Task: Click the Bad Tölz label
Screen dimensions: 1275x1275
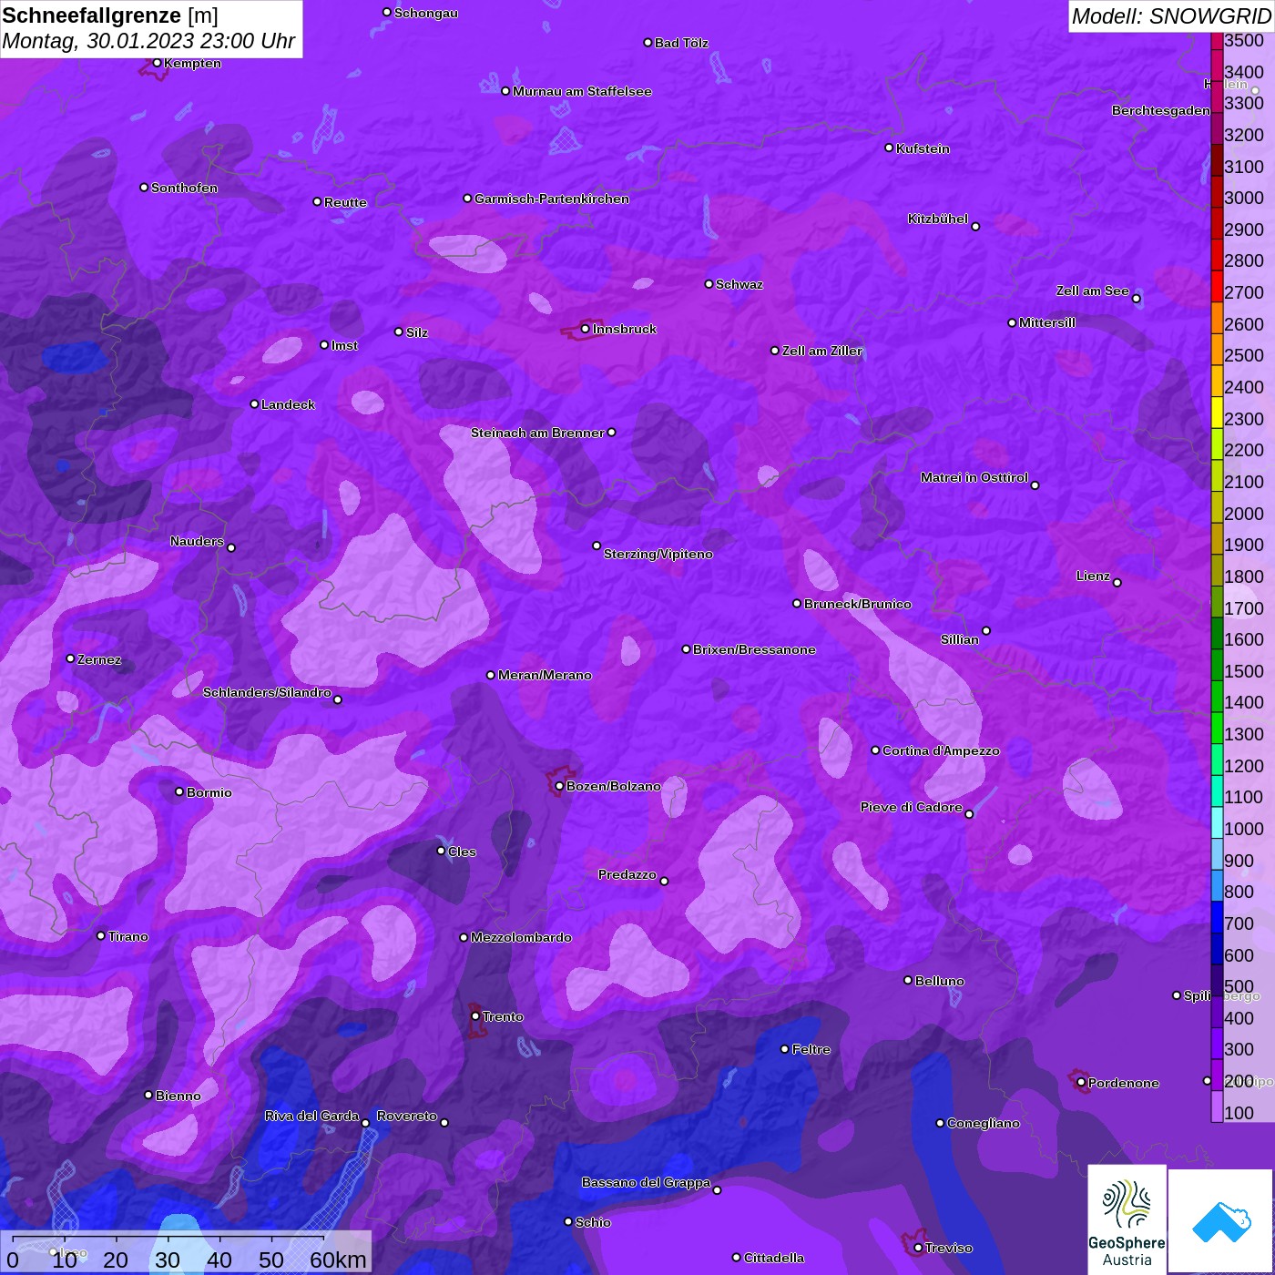Action: pos(681,43)
